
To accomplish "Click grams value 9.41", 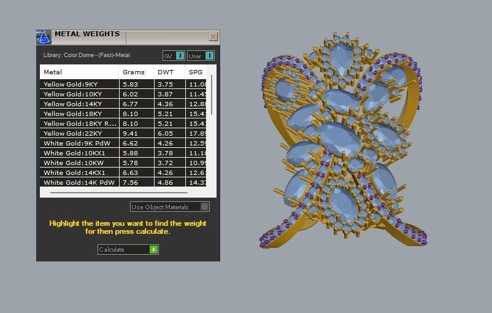I will pyautogui.click(x=130, y=133).
